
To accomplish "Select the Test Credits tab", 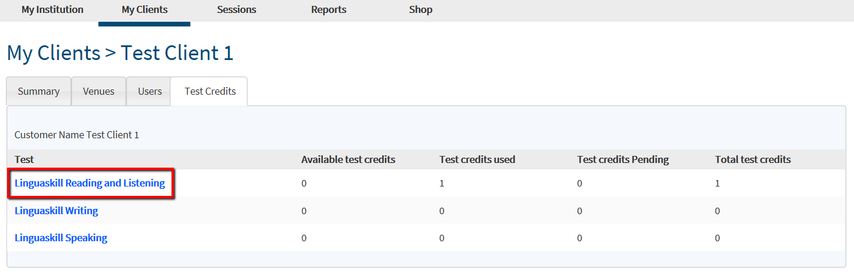I will (x=210, y=91).
